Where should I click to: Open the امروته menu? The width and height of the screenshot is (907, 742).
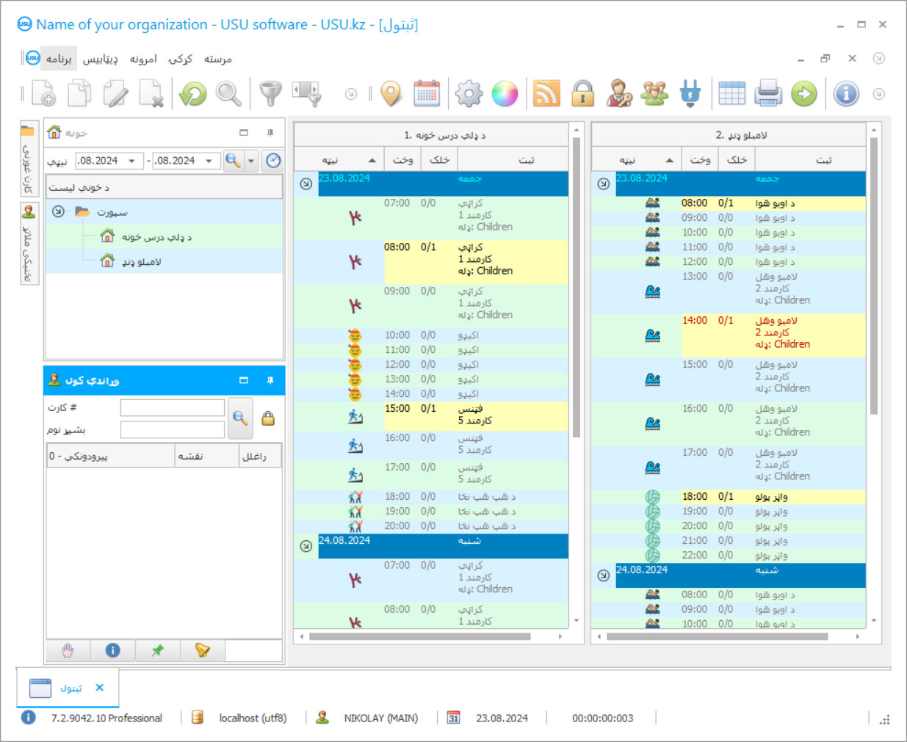pyautogui.click(x=143, y=59)
